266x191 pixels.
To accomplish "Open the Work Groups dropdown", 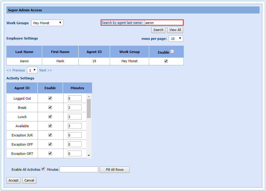I will tap(47, 23).
